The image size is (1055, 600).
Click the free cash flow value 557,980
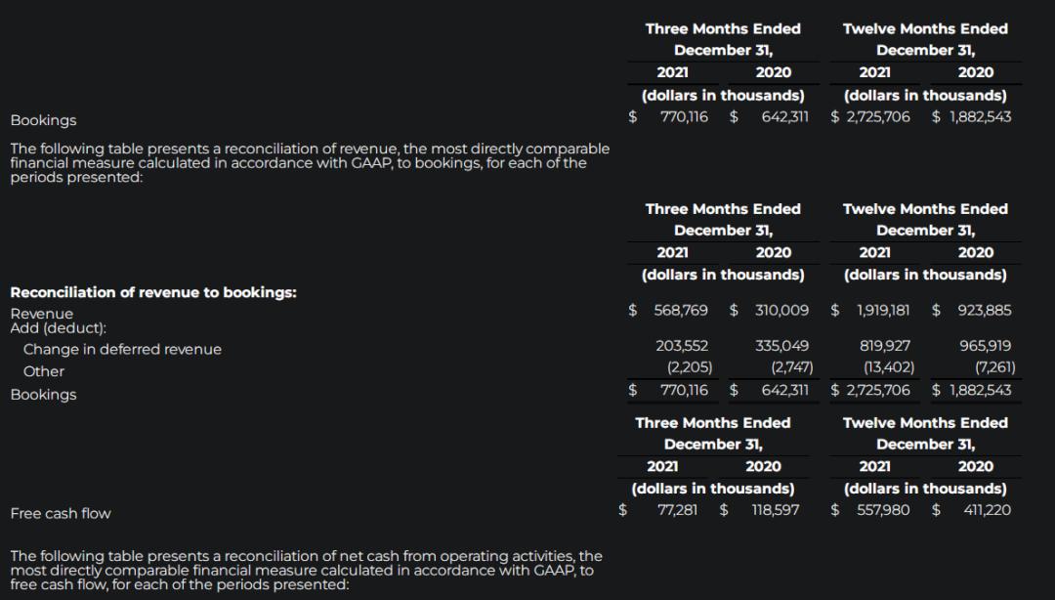[884, 509]
